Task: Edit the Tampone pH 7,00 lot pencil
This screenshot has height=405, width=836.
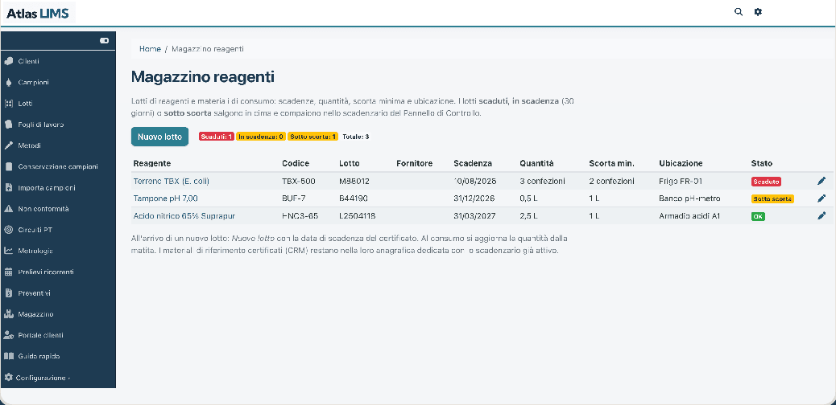Action: [822, 198]
